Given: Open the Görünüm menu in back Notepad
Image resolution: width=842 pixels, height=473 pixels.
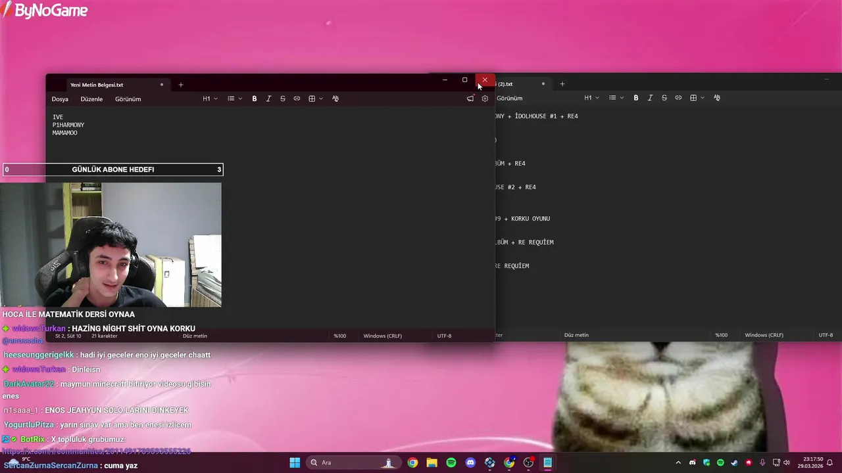Looking at the screenshot, I should click(509, 99).
